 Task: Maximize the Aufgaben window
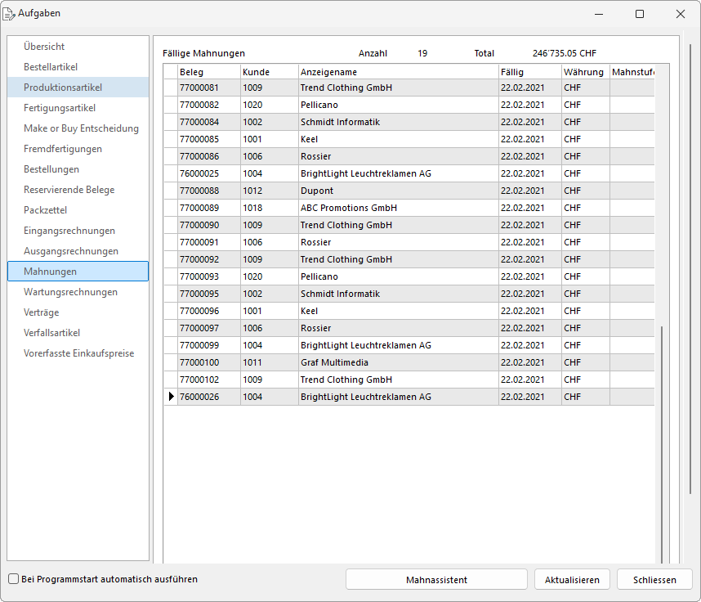point(640,14)
